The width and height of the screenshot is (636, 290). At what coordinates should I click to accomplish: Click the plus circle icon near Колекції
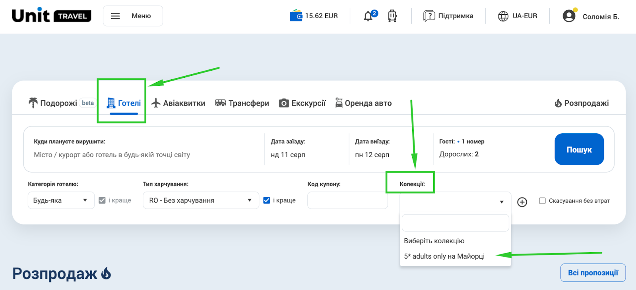point(522,202)
